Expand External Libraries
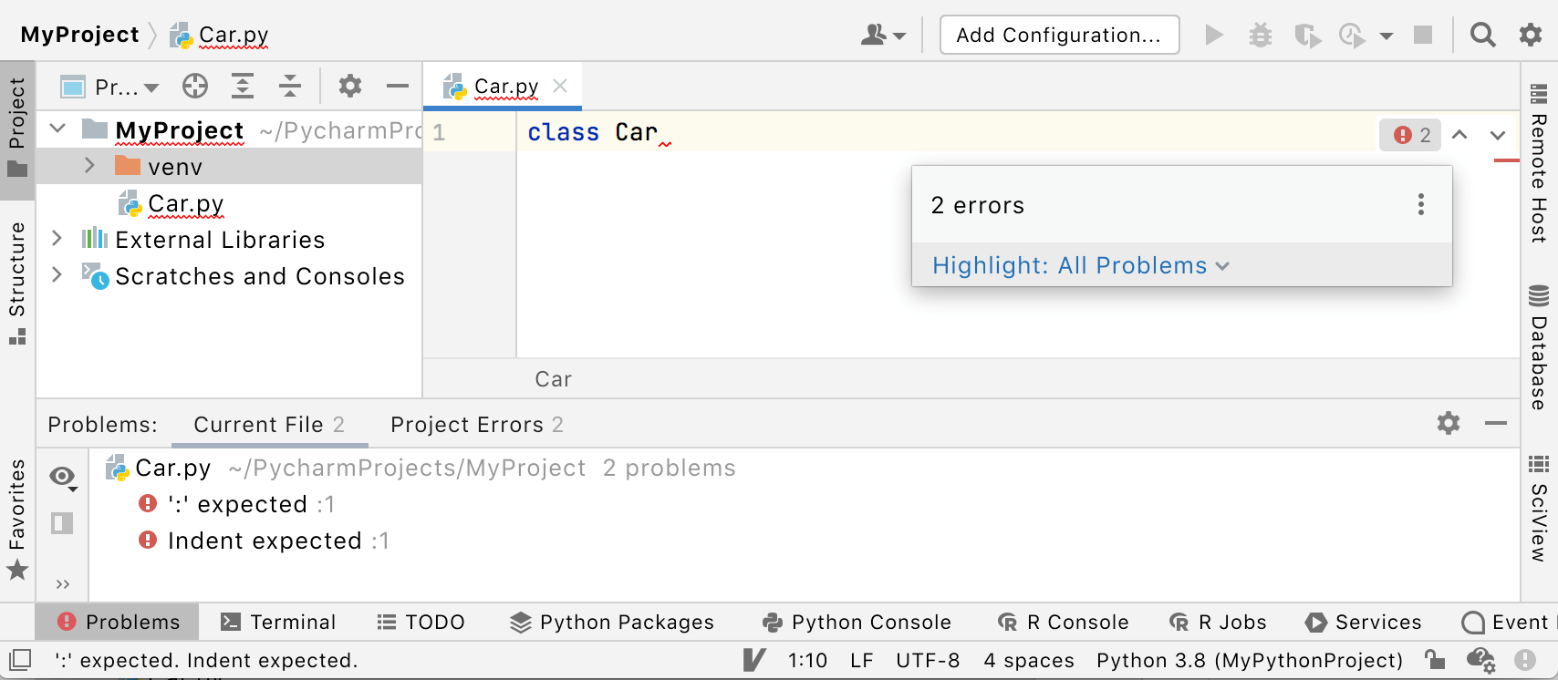Image resolution: width=1558 pixels, height=680 pixels. point(57,239)
